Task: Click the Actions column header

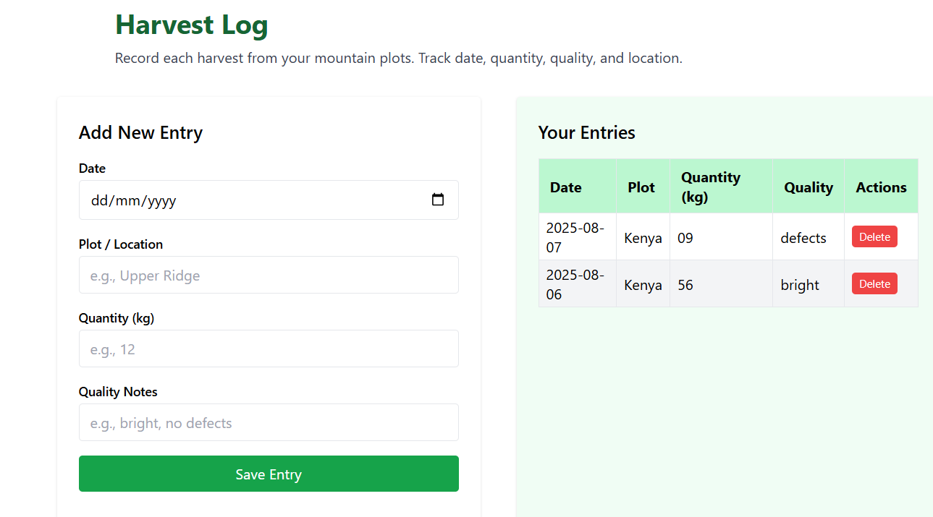Action: (881, 186)
